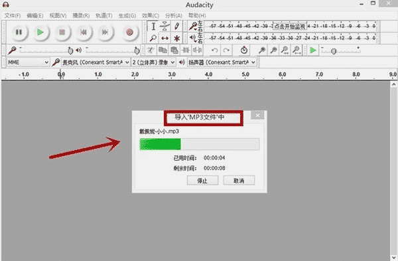Click the Cut scissors icon
The width and height of the screenshot is (398, 261).
coord(151,50)
